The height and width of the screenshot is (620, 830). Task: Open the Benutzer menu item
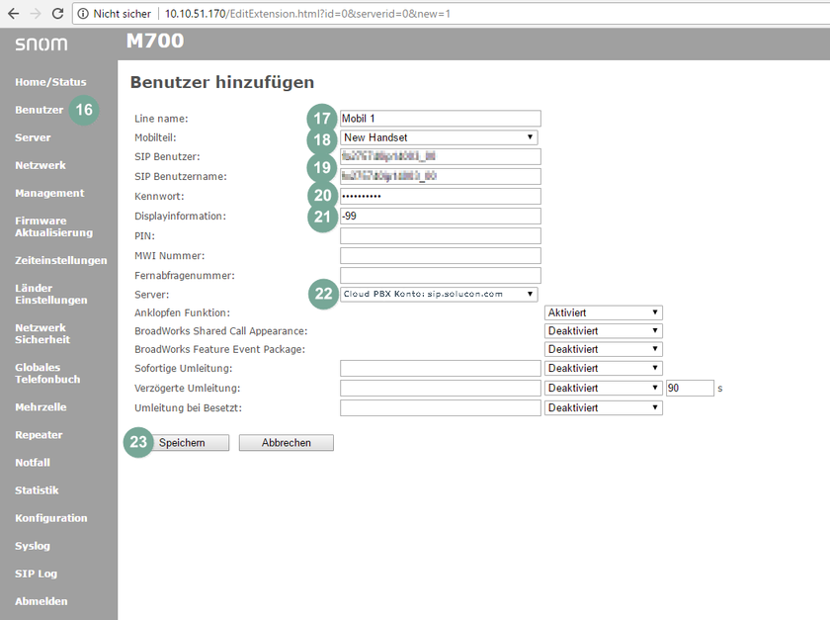pos(40,110)
